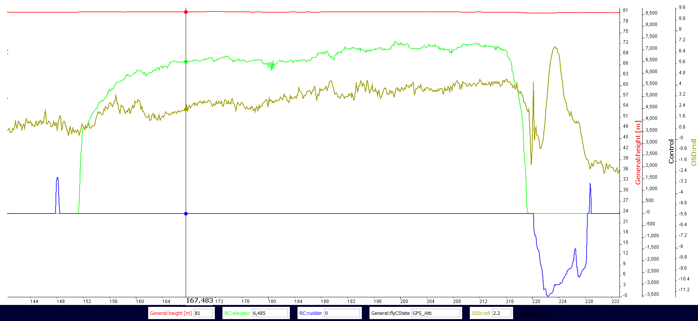Select the red General:height [m] legend label
This screenshot has height=321, width=698.
click(171, 313)
